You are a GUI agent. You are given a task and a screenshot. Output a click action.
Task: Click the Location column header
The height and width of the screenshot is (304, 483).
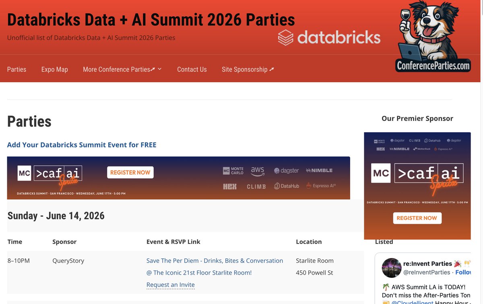click(x=309, y=242)
